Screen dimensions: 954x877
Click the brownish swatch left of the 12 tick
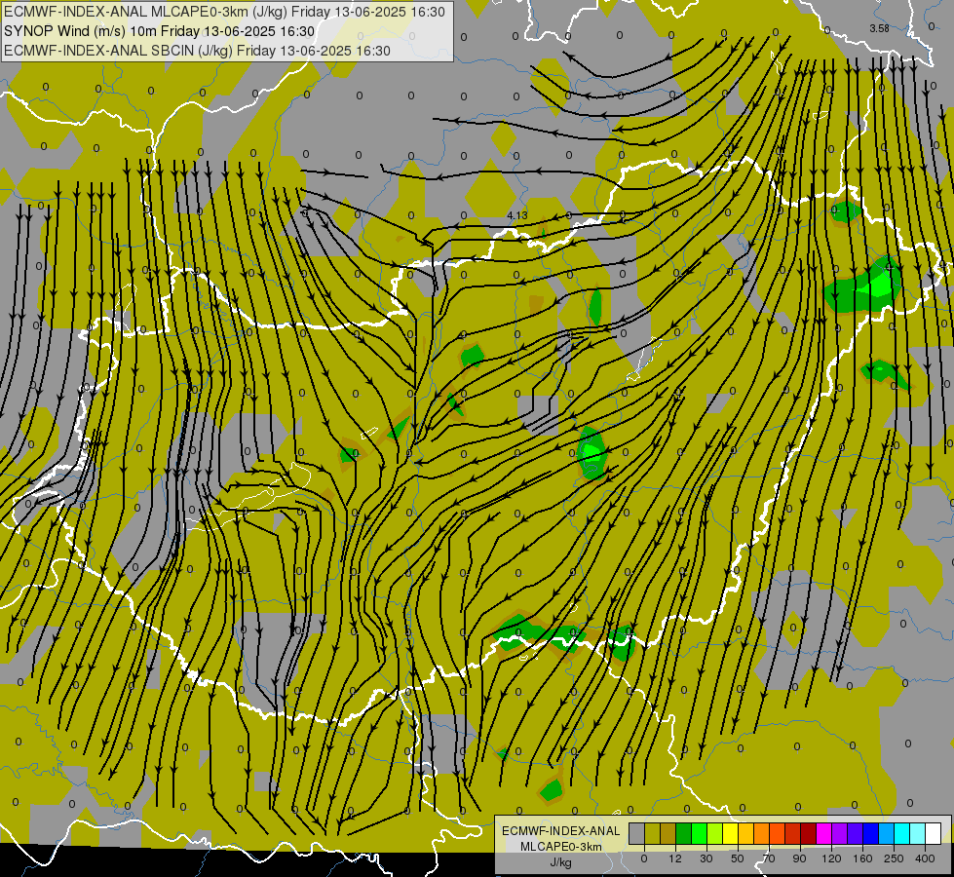(668, 833)
